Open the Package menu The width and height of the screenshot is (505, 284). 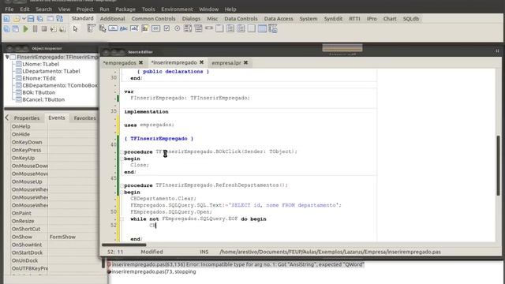(125, 9)
